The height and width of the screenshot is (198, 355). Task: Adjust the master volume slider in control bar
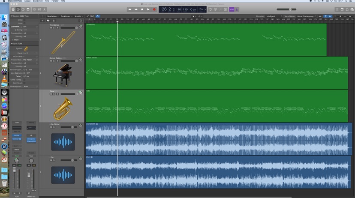[x=286, y=9]
